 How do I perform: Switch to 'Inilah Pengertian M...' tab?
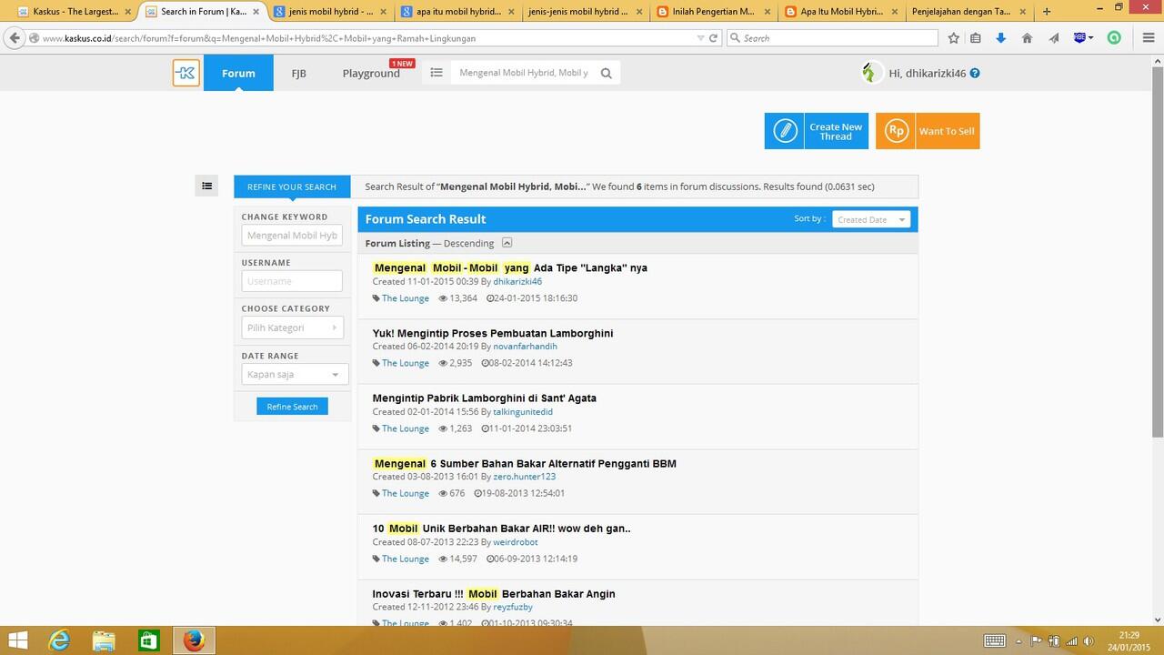point(712,12)
